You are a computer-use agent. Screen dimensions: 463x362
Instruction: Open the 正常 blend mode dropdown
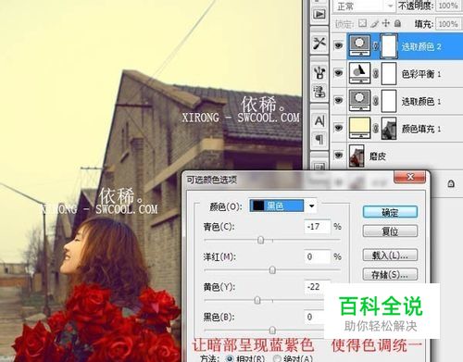364,6
